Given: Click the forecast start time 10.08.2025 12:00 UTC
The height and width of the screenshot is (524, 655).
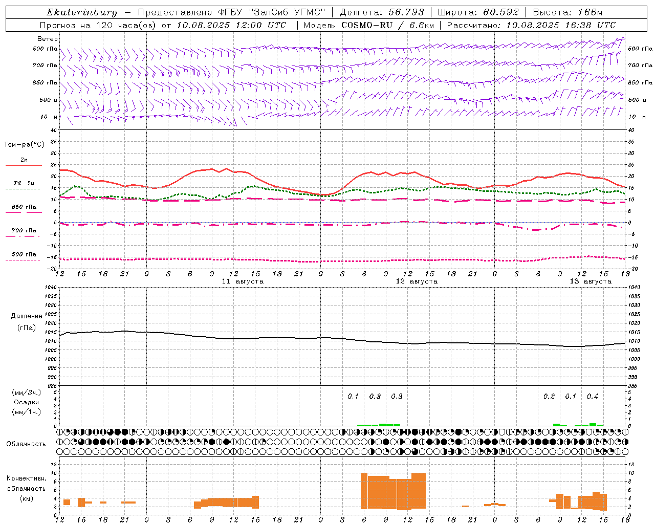Looking at the screenshot, I should [x=231, y=25].
